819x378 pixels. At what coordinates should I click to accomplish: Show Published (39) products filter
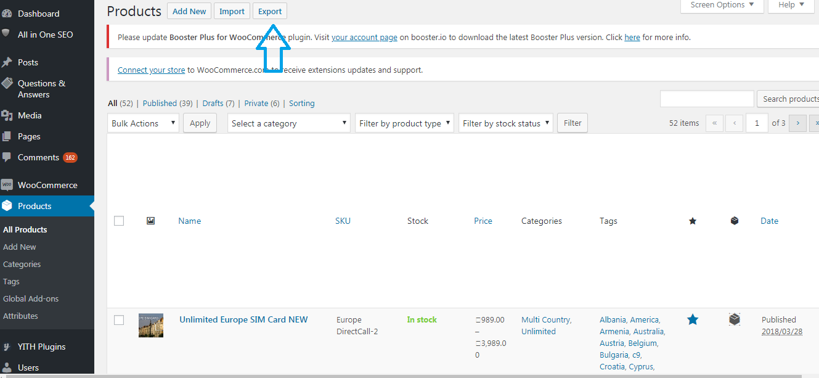tap(168, 103)
